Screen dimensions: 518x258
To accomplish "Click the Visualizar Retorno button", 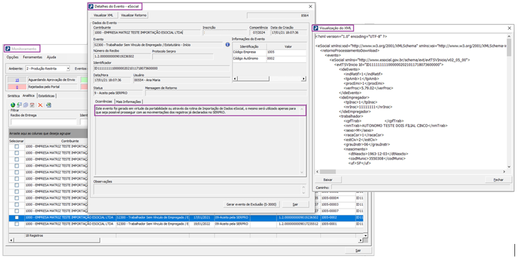I will 134,15.
